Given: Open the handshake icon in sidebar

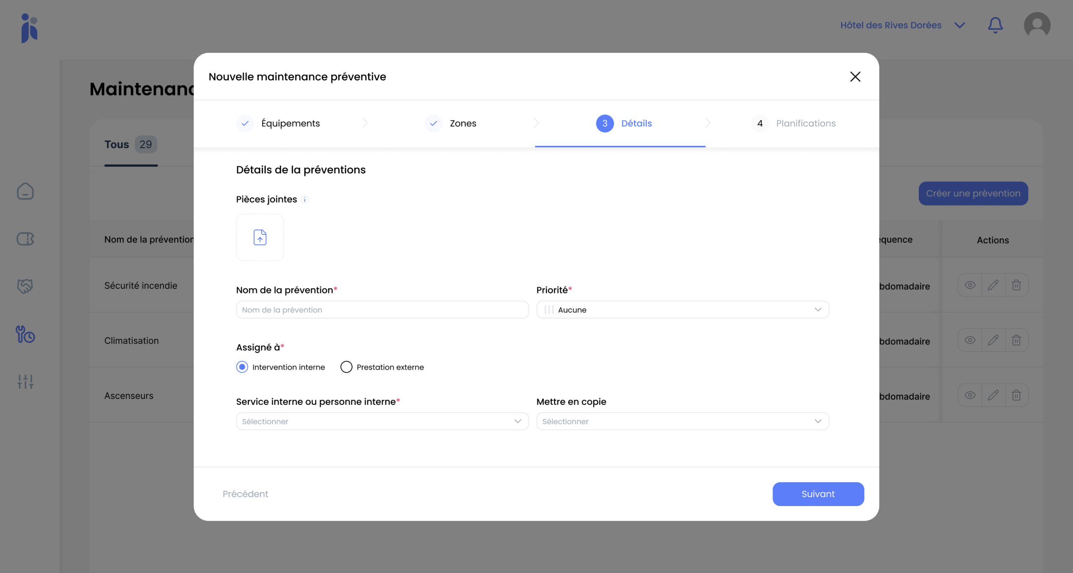Looking at the screenshot, I should tap(25, 286).
